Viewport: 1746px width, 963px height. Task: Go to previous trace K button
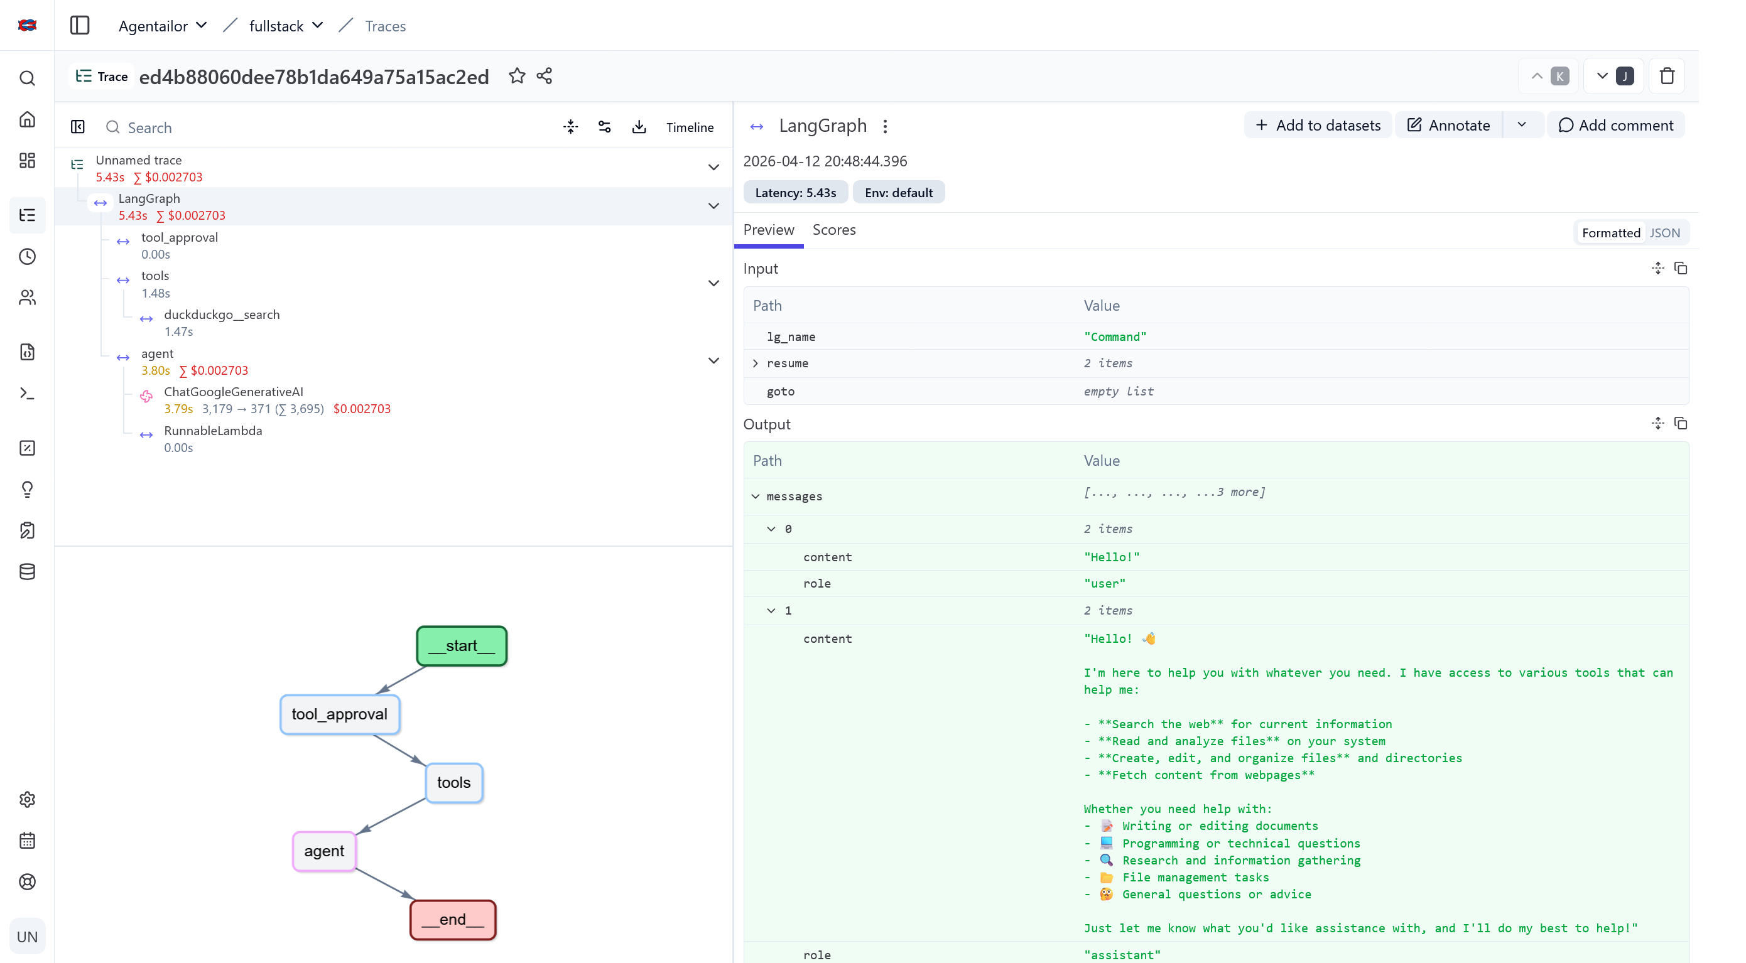pyautogui.click(x=1549, y=76)
